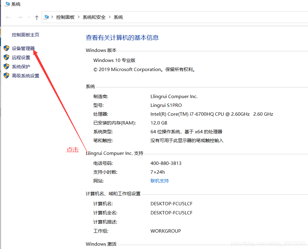Open 控制面板主页 link
The image size is (308, 249).
pos(26,35)
